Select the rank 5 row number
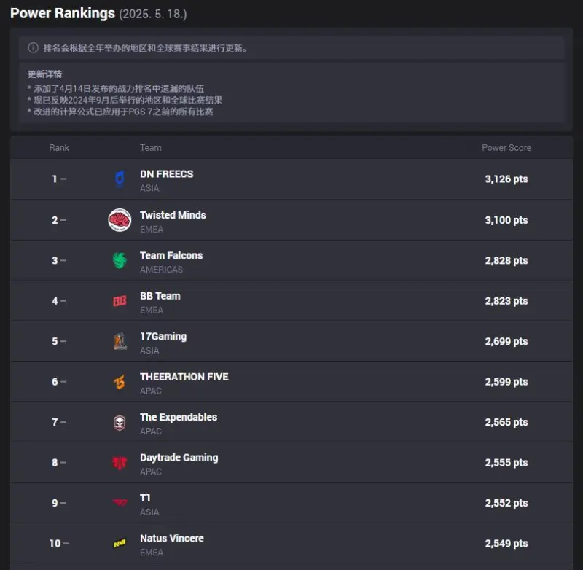This screenshot has width=583, height=570. (x=55, y=341)
